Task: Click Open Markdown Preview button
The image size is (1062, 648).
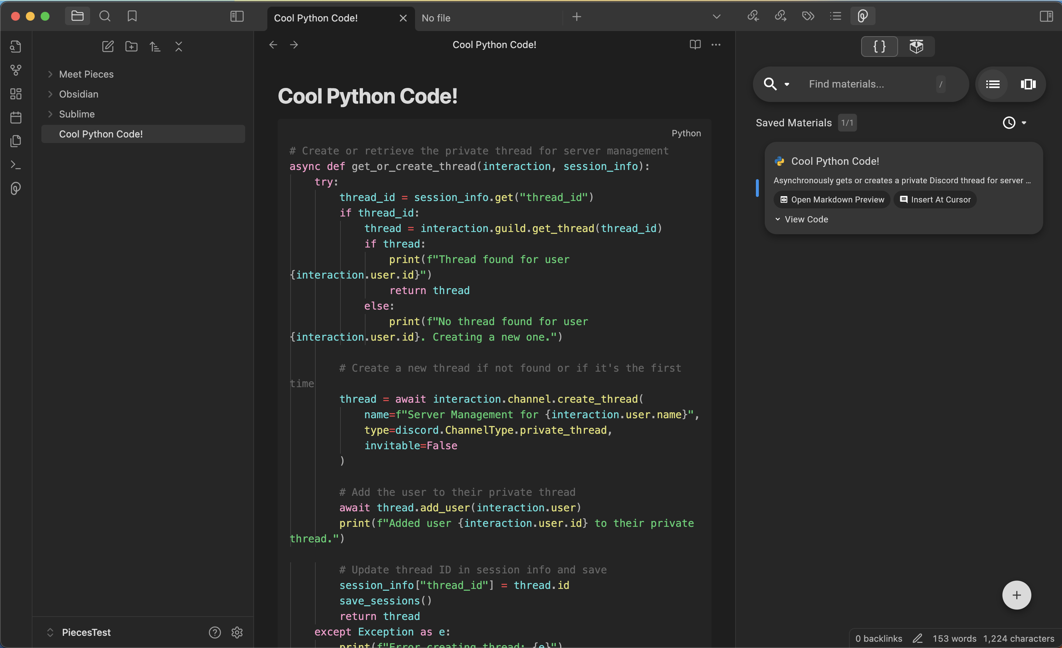Action: point(832,199)
